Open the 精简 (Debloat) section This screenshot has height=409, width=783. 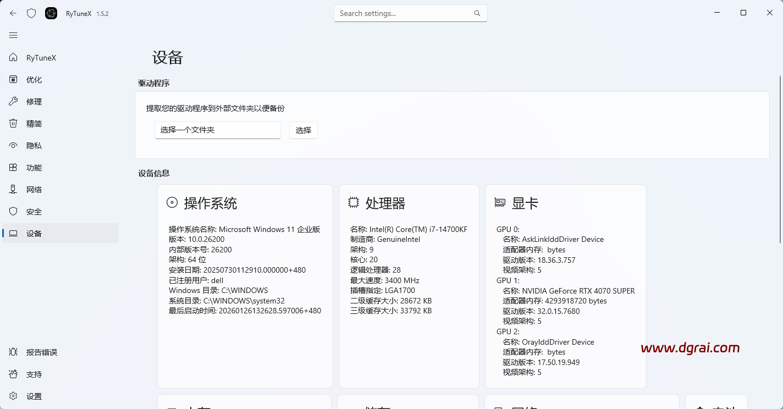(x=34, y=123)
